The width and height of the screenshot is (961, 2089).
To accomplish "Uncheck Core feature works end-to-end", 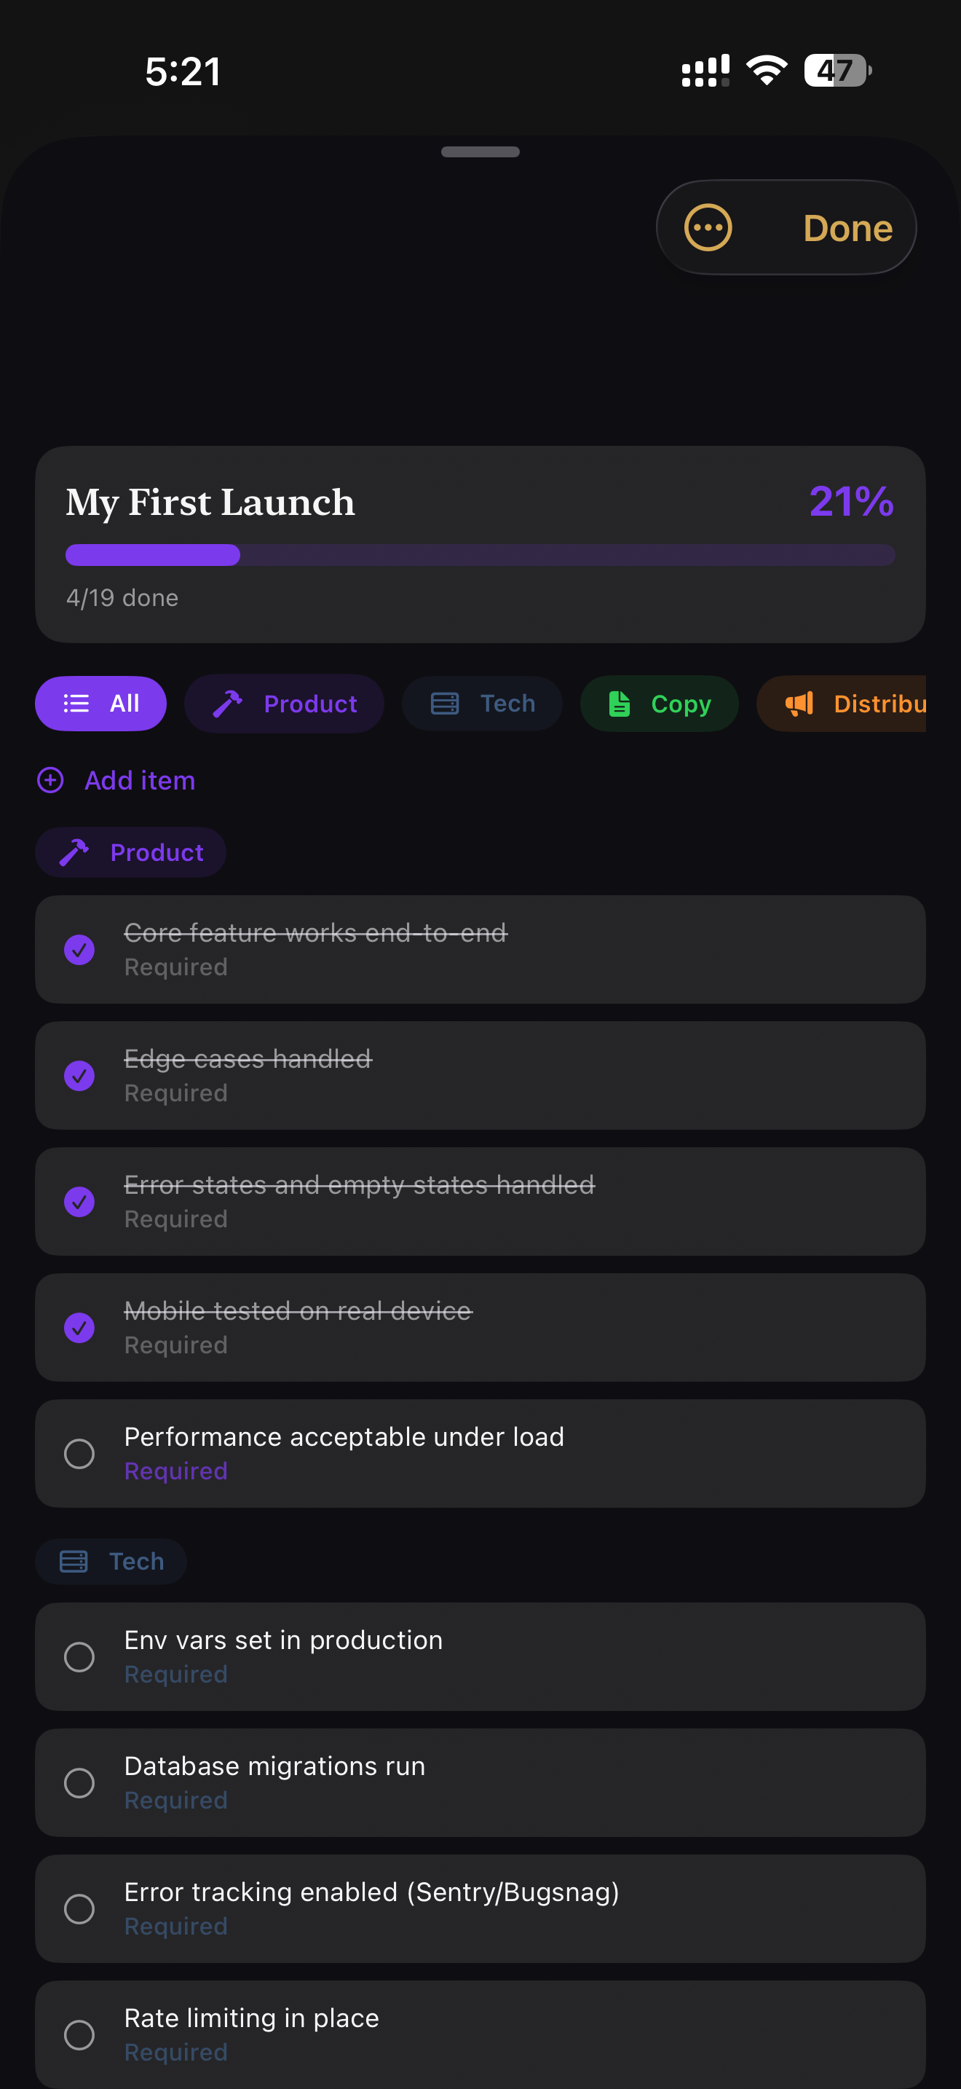I will 79,950.
